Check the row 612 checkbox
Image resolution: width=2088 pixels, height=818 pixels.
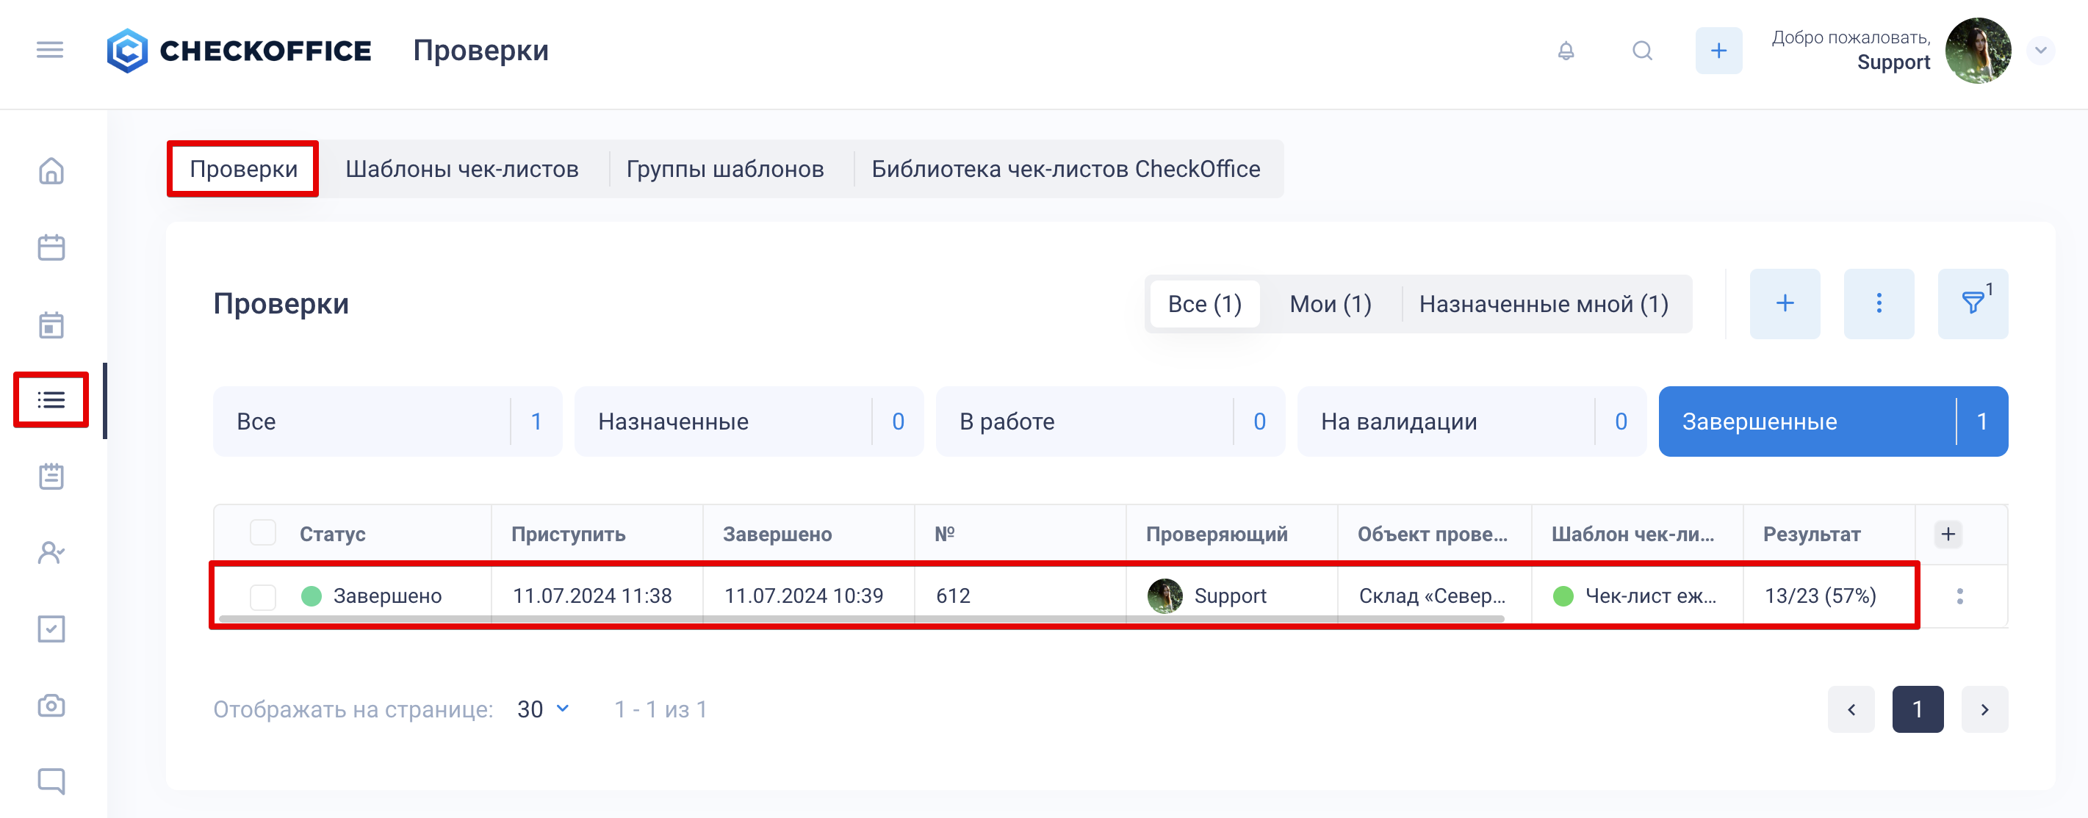[x=262, y=596]
